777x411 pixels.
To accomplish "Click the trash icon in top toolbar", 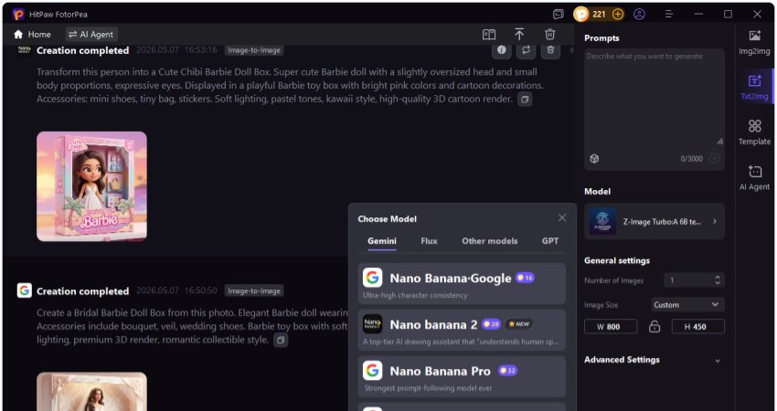I will click(x=549, y=34).
